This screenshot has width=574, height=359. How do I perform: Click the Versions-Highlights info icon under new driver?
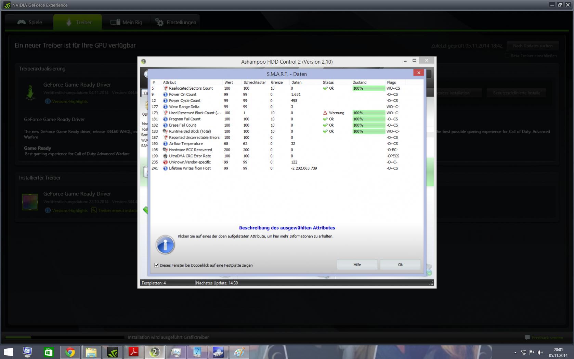tap(48, 101)
